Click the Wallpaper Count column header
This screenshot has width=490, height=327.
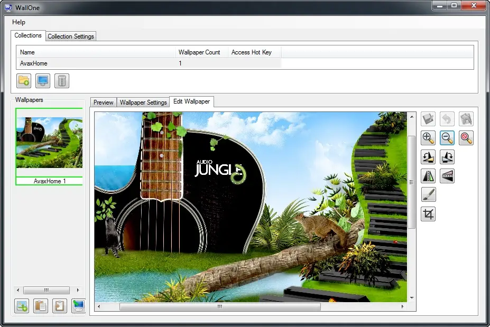click(201, 52)
